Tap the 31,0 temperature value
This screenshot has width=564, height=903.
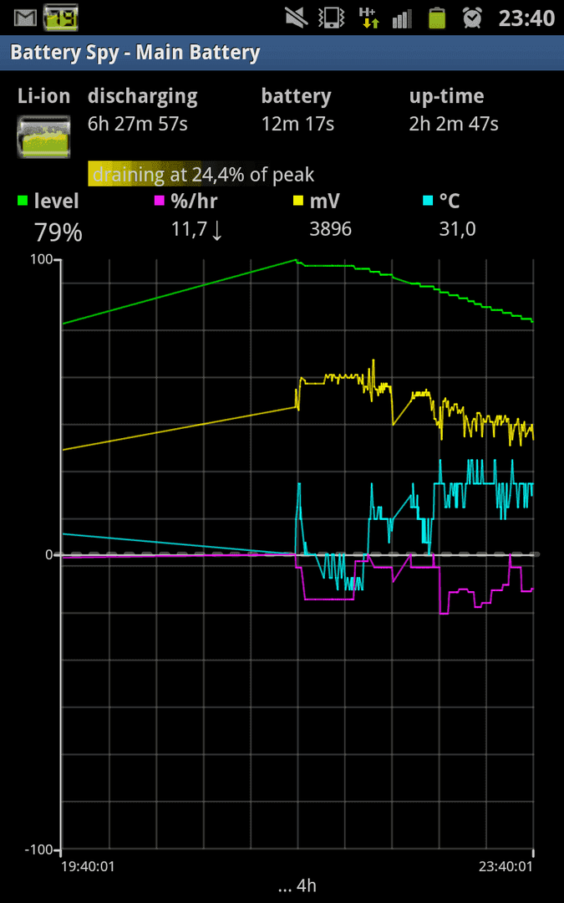point(457,230)
